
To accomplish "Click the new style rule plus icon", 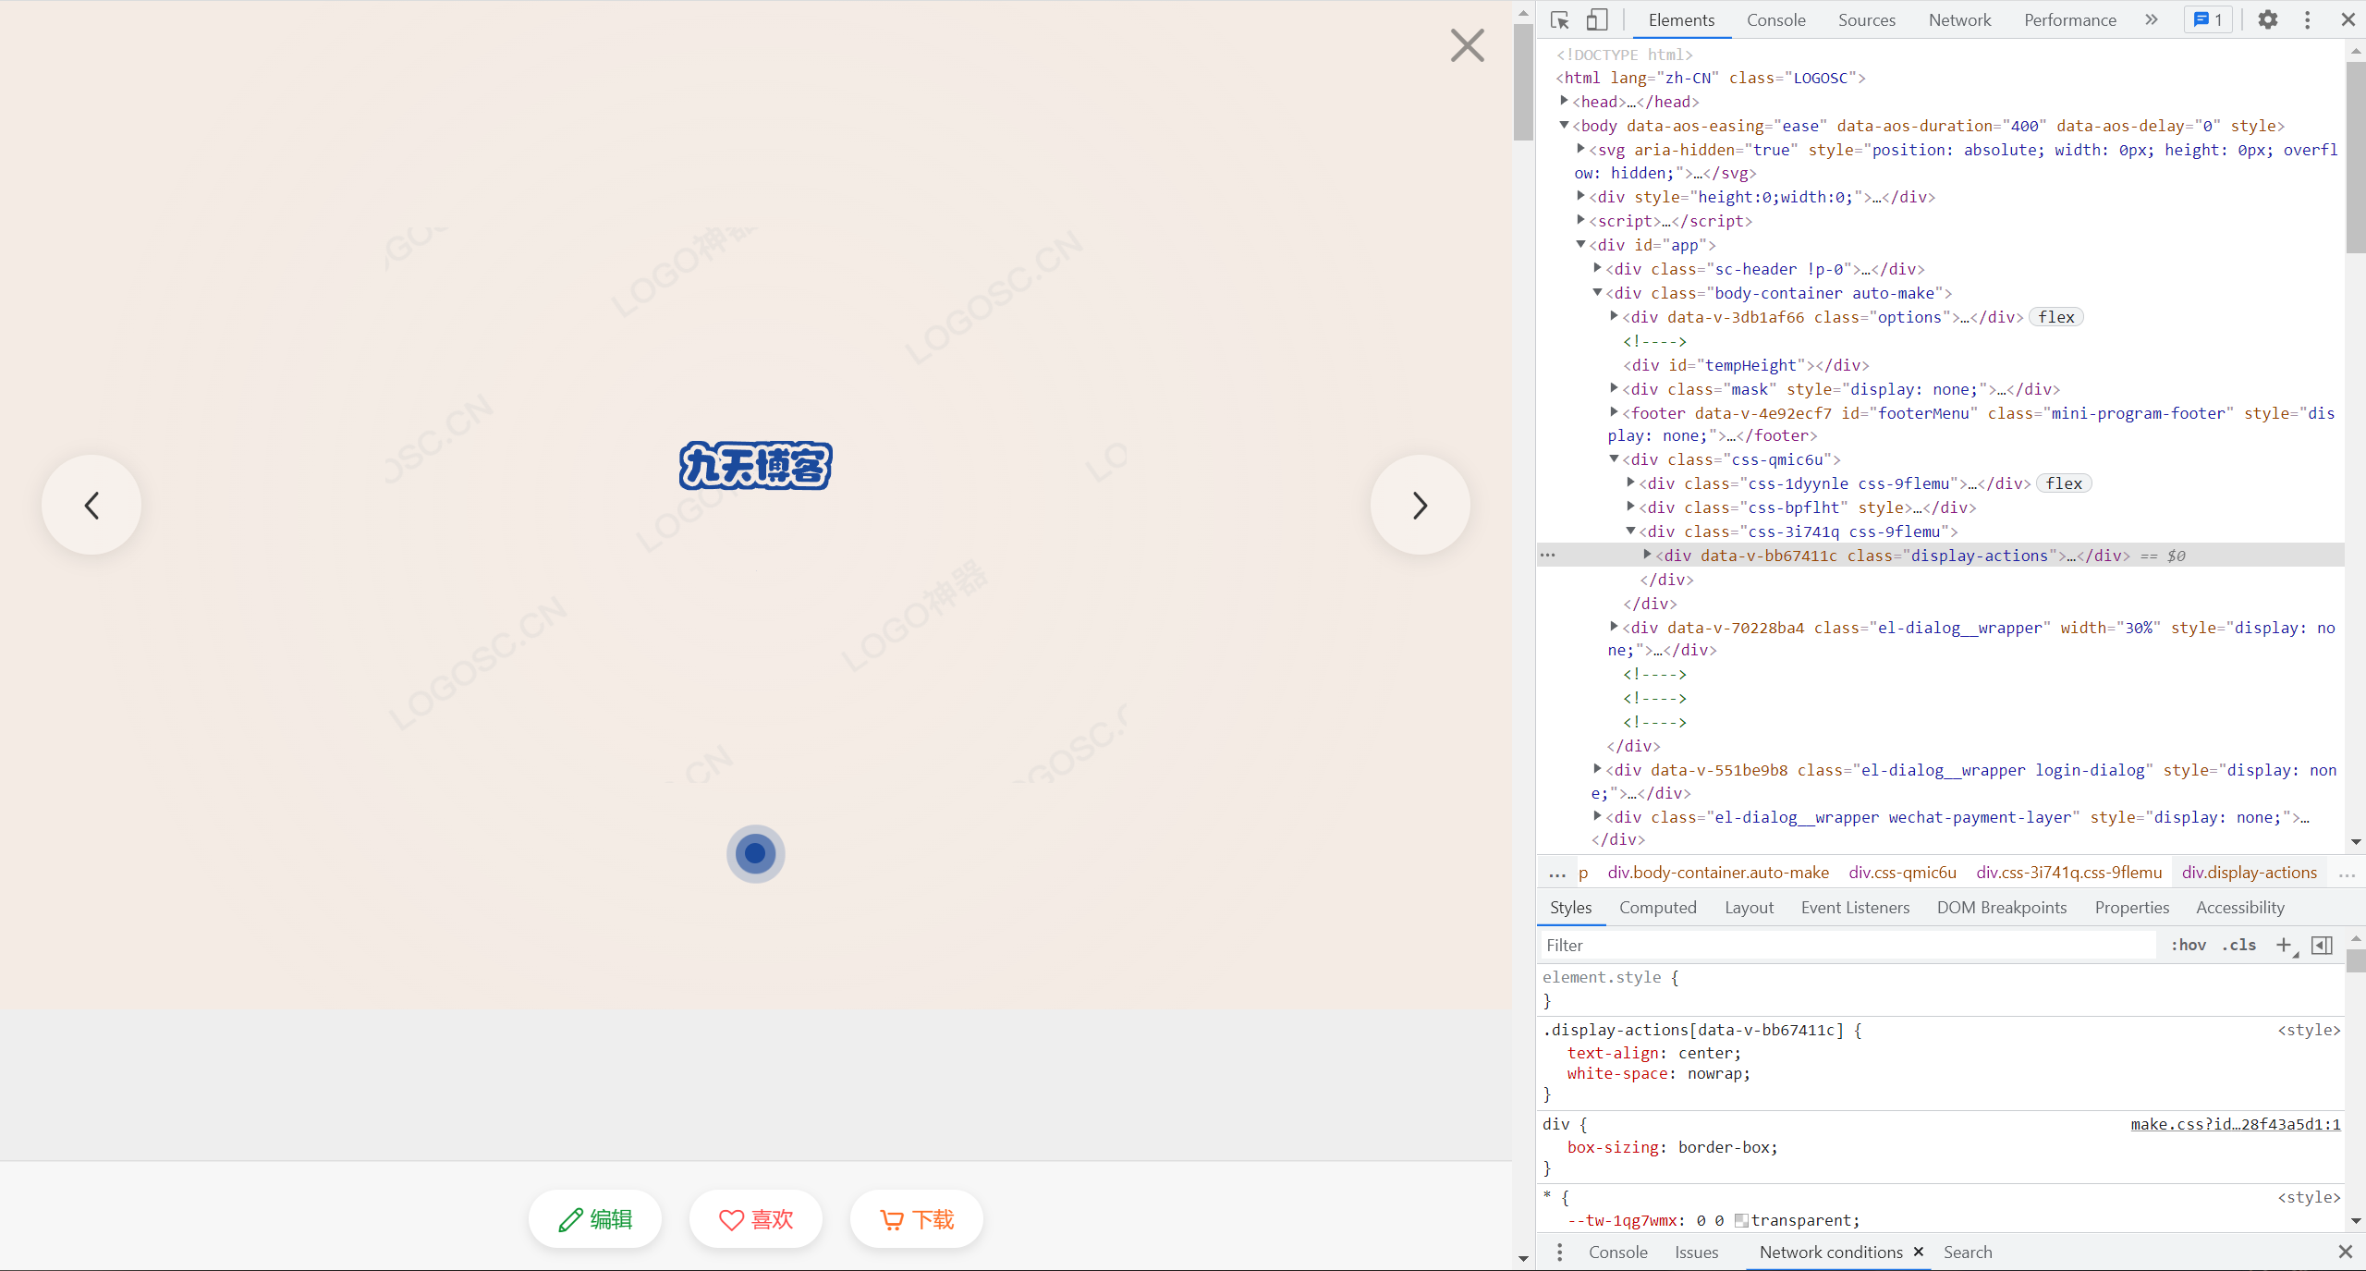I will pos(2284,945).
